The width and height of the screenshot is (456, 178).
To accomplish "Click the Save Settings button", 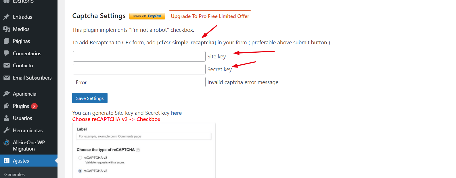I will (90, 98).
